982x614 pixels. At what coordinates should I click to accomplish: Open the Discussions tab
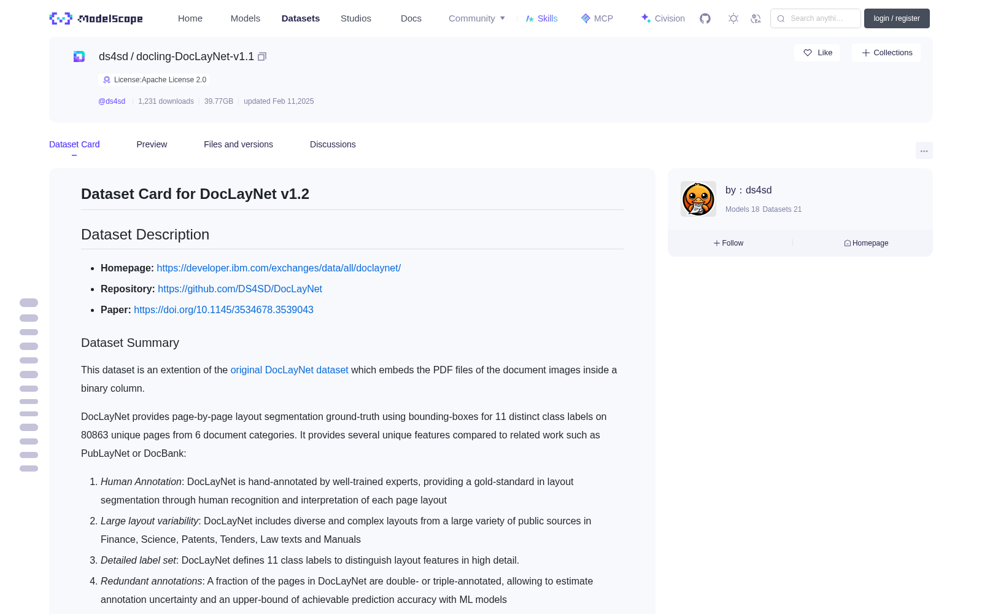333,144
